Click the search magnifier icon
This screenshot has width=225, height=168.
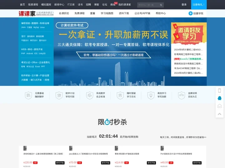[161, 5]
